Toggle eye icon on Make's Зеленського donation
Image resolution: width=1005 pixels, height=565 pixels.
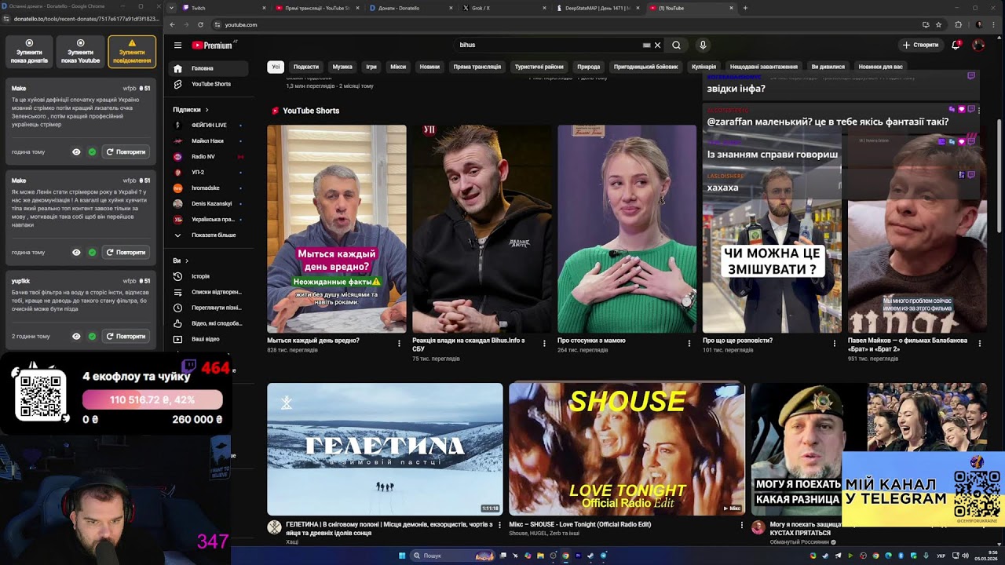[x=76, y=152]
